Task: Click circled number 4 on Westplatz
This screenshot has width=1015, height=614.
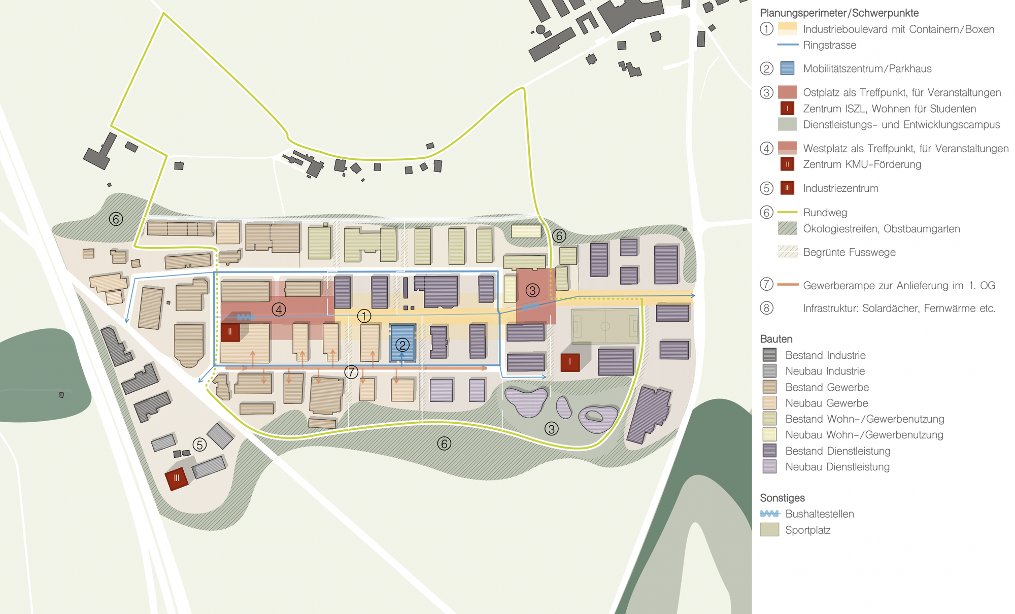Action: 279,309
